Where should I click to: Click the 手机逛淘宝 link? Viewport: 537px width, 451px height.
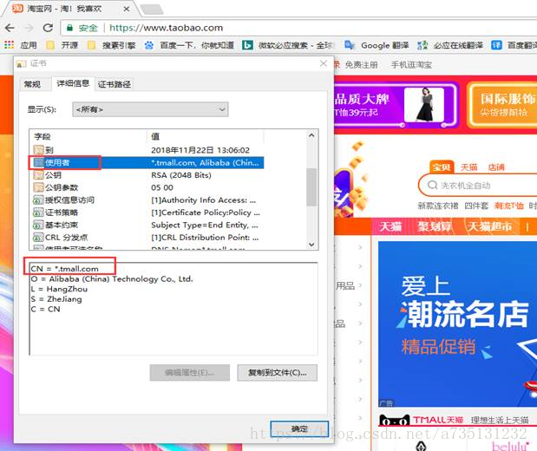coord(411,65)
